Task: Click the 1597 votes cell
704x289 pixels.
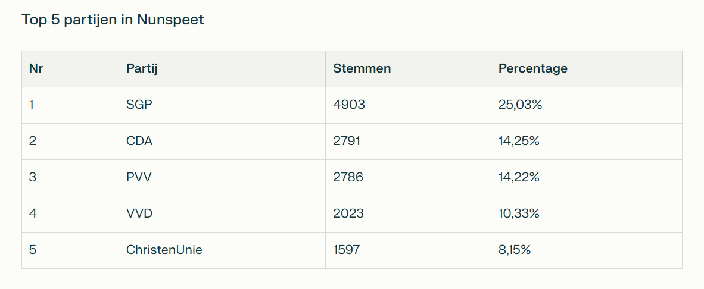Action: pos(347,250)
